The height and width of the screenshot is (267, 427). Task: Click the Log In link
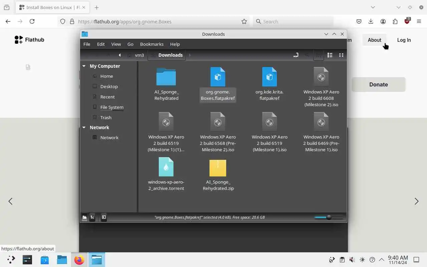[404, 40]
